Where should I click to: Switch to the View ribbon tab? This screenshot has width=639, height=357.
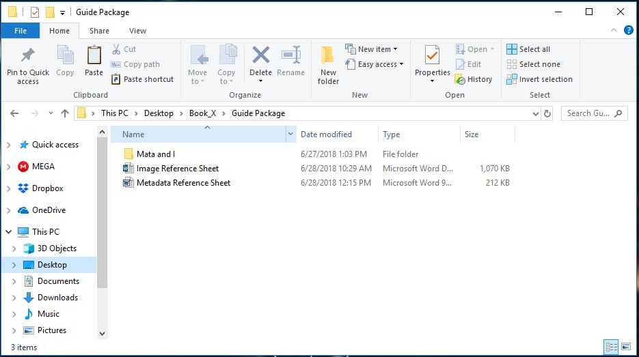pos(138,31)
